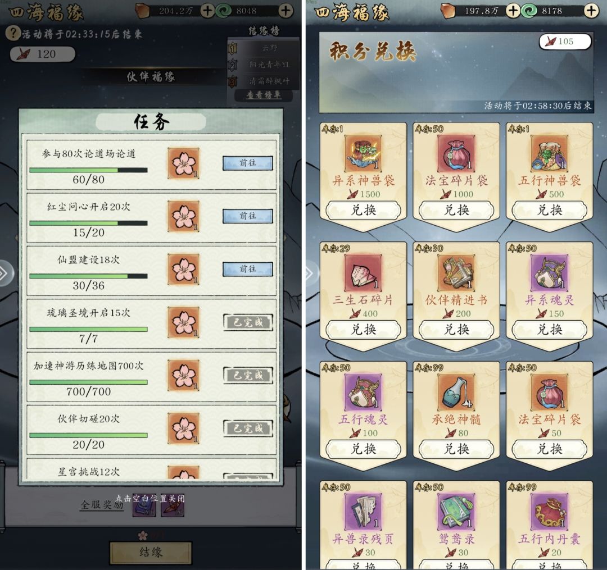The height and width of the screenshot is (570, 607).
Task: Tap flower reward icon for 红尘问心 task
Action: pyautogui.click(x=183, y=216)
